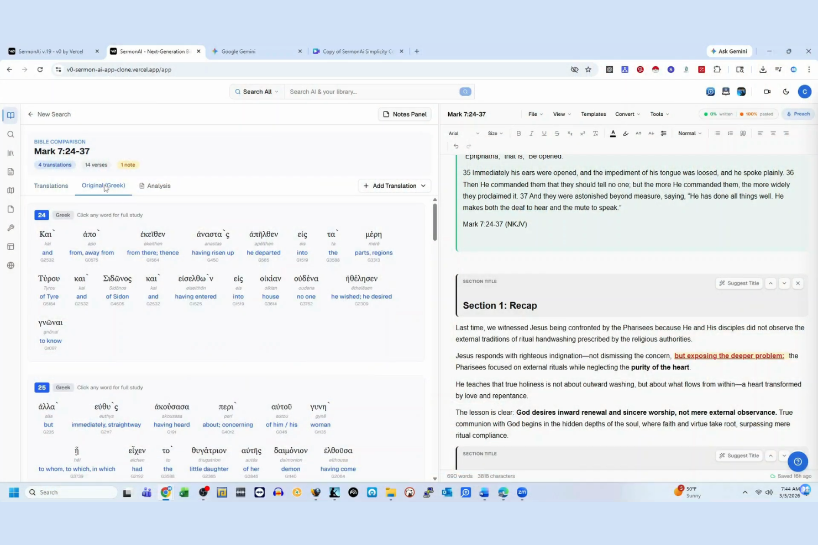Open the Notes Panel
The image size is (818, 545).
point(404,114)
